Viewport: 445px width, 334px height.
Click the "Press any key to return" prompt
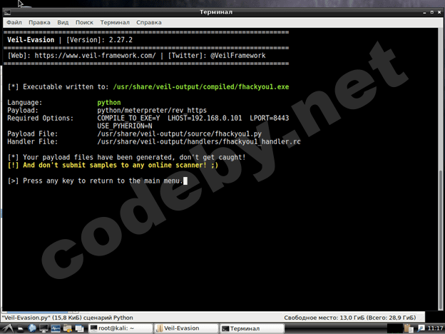click(95, 181)
